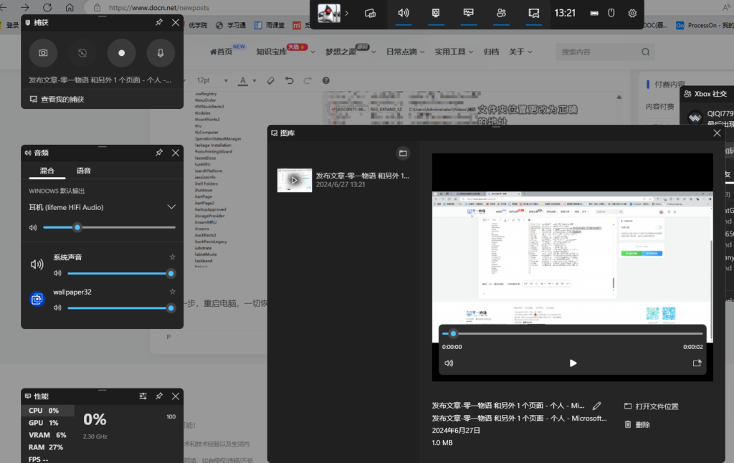Select the GPU row in performance widget
The height and width of the screenshot is (463, 734).
coord(47,423)
